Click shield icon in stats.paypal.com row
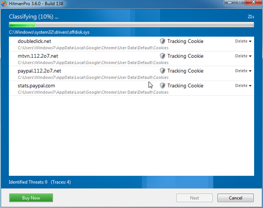The height and width of the screenshot is (208, 263). (162, 85)
